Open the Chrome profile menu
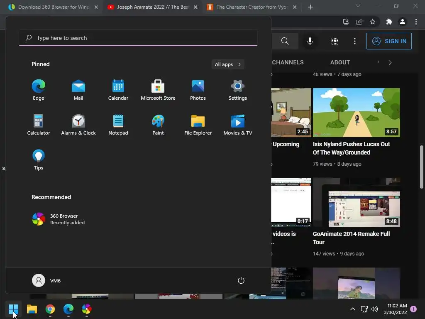This screenshot has width=425, height=319. coord(403,22)
